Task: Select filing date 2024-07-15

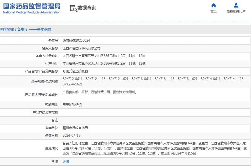Action: pos(71,135)
